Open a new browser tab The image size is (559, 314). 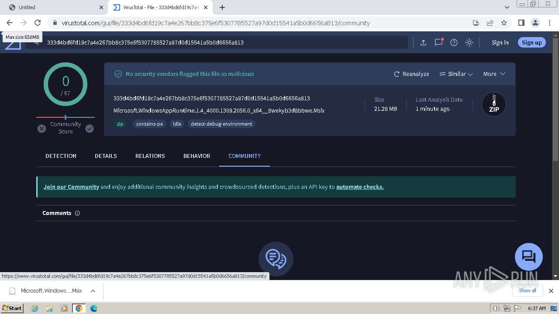coord(222,7)
